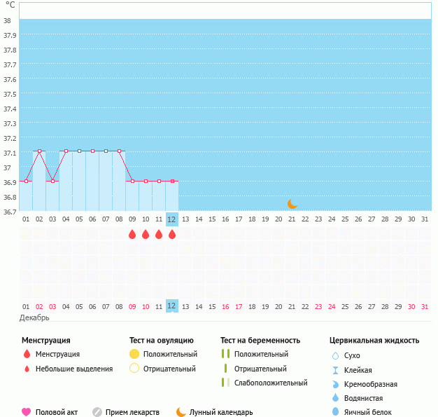The height and width of the screenshot is (417, 438).
Task: Select day 12 in the bottom date row
Action: pos(171,306)
